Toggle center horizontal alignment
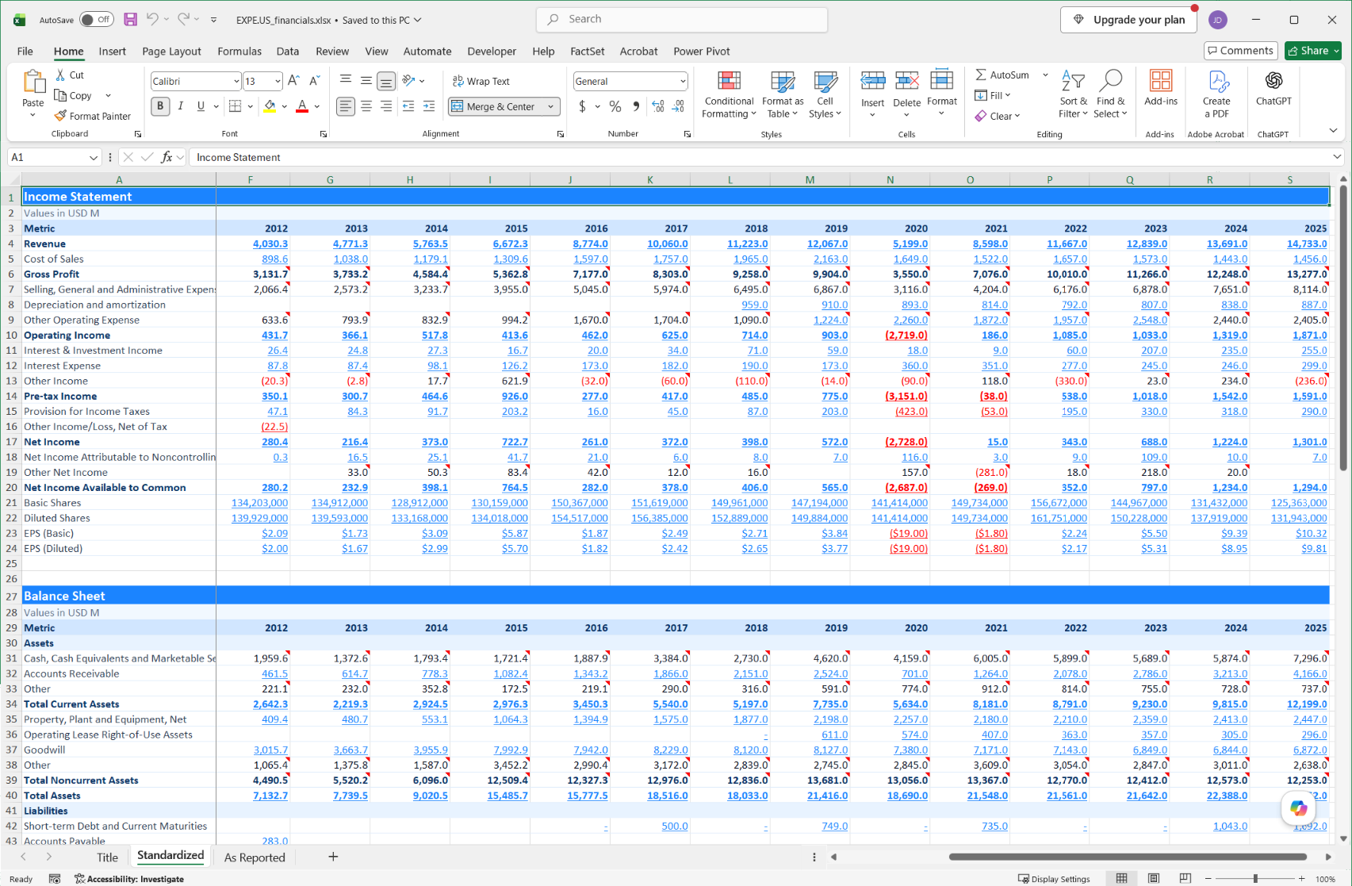 coord(366,106)
